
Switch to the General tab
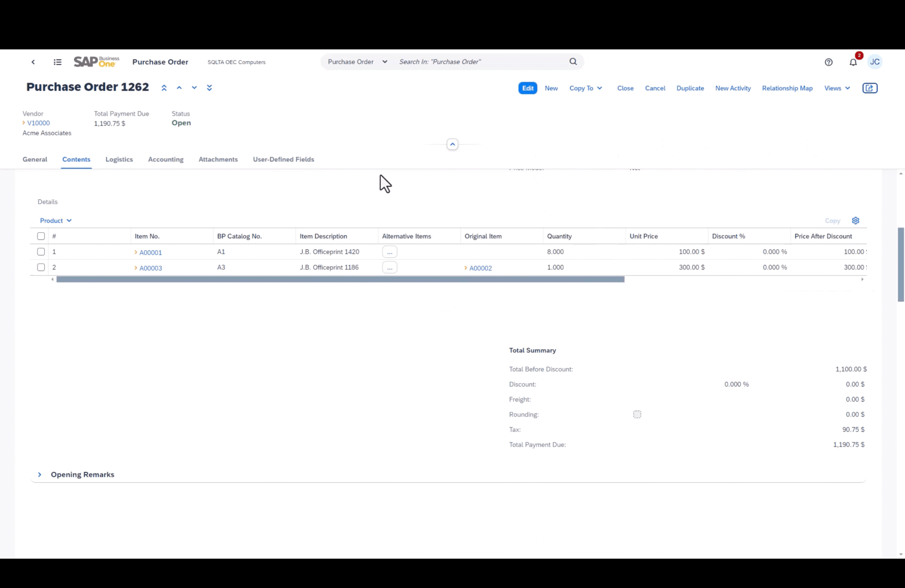pyautogui.click(x=35, y=159)
